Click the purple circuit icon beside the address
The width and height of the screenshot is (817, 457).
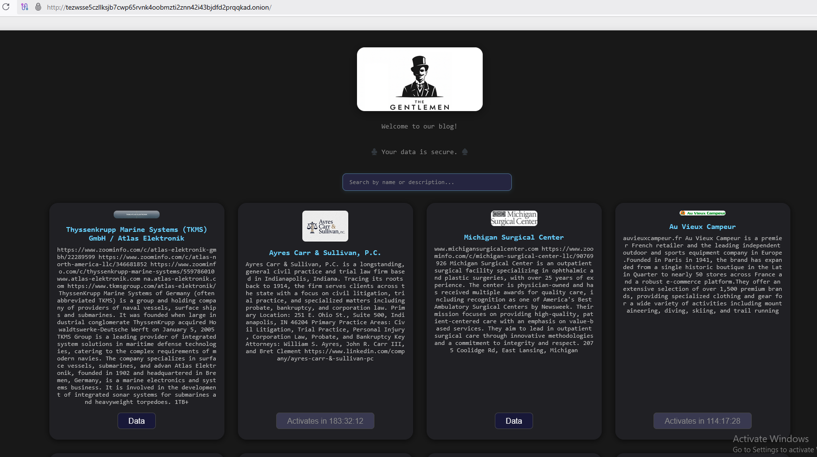[x=25, y=7]
